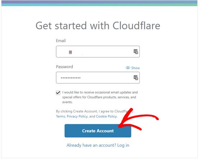Image resolution: width=202 pixels, height=161 pixels.
Task: Focus the Email input field
Action: click(98, 52)
